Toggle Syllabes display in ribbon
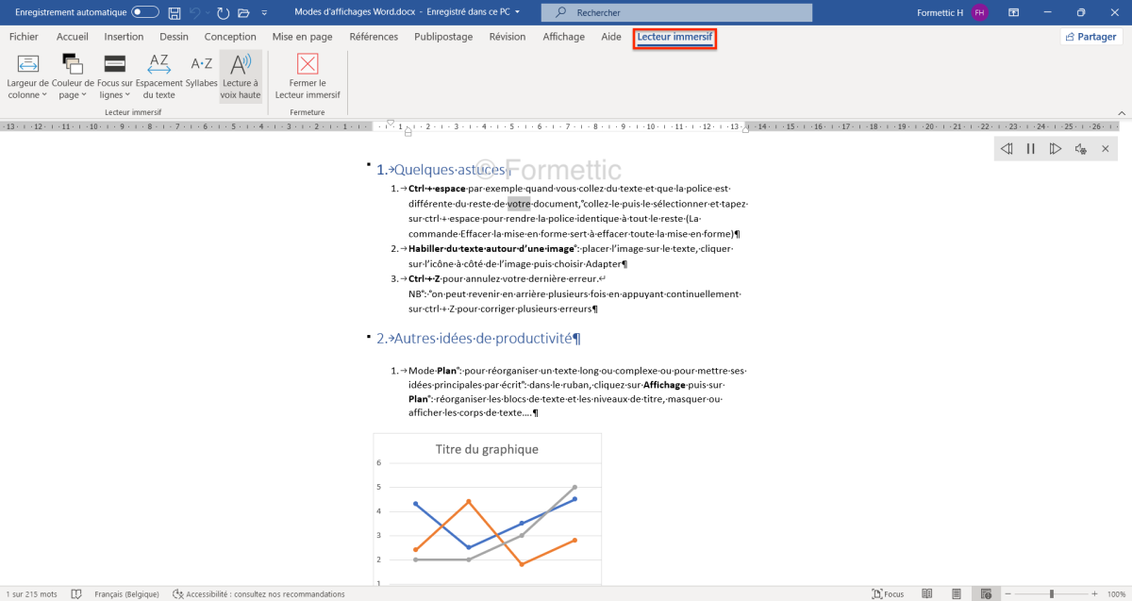Screen dimensions: 1132x601 tap(202, 72)
